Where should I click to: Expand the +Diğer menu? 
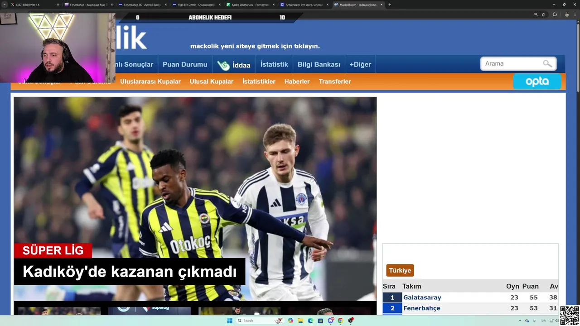(x=360, y=64)
